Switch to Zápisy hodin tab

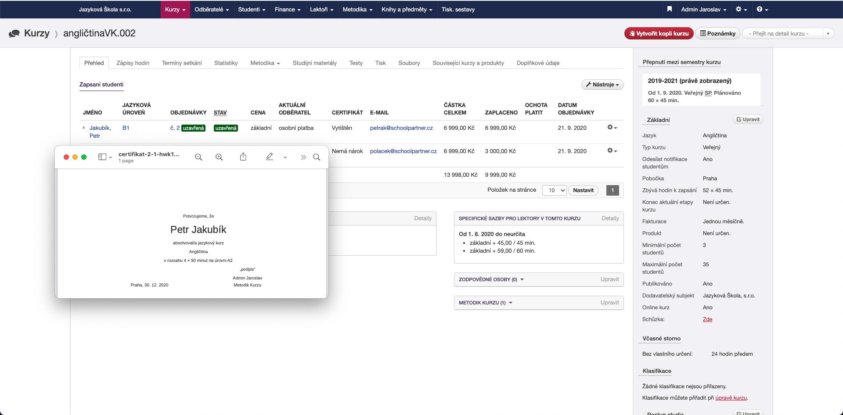click(x=133, y=63)
